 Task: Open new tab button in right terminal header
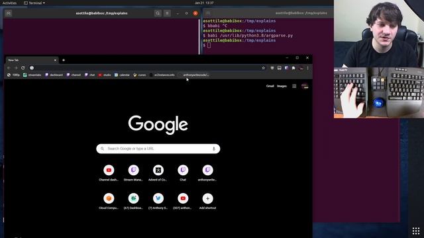coord(208,13)
